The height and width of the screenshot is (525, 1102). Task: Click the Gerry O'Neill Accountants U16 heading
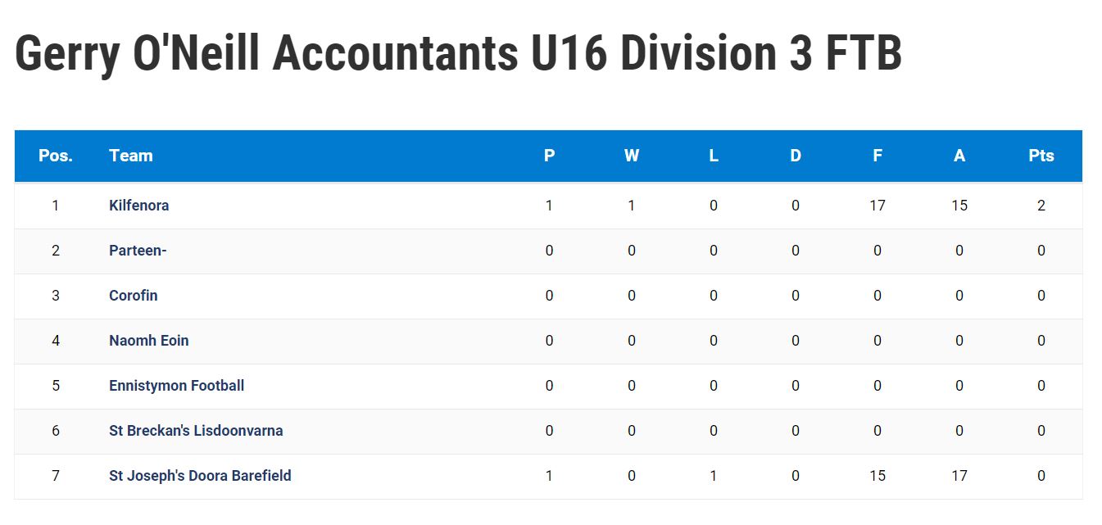[459, 53]
